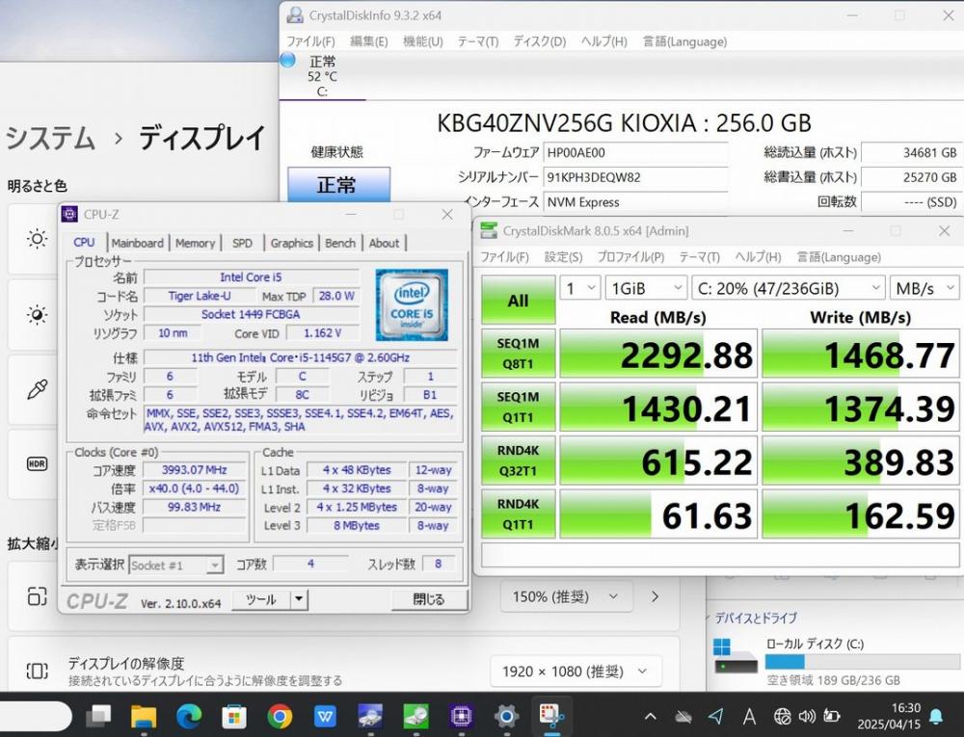Switch to CPU-Z Memory tab
This screenshot has width=964, height=737.
coord(195,243)
